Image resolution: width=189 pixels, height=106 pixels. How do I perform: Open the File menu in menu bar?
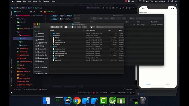click(25, 1)
